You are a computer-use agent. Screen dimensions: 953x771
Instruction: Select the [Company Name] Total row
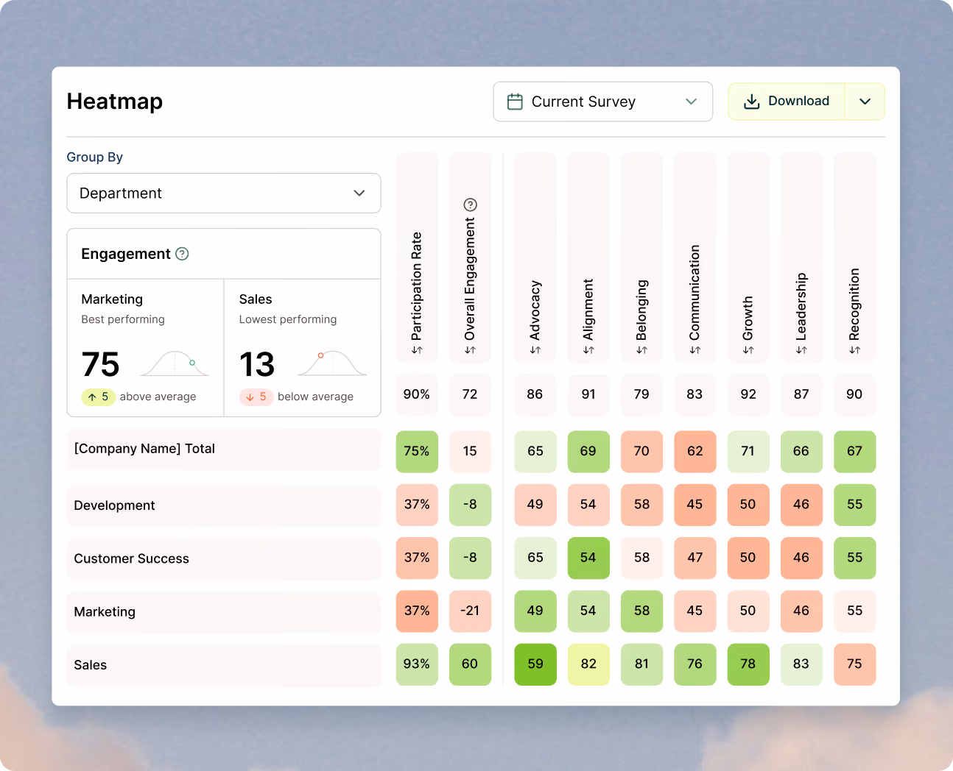coord(224,450)
